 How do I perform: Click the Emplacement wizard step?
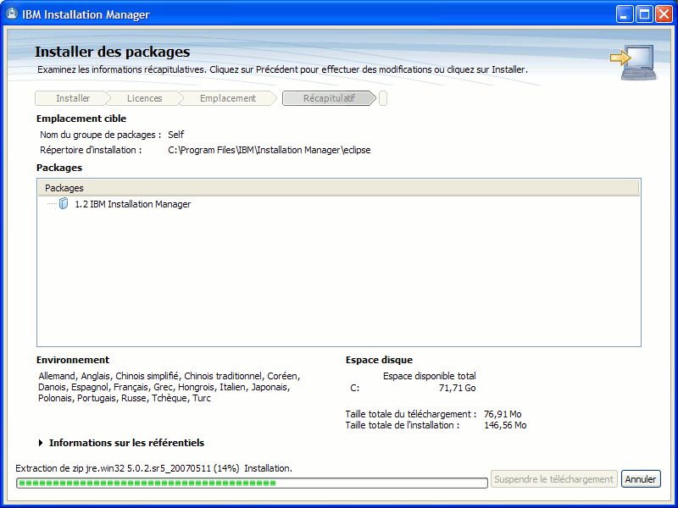click(228, 98)
